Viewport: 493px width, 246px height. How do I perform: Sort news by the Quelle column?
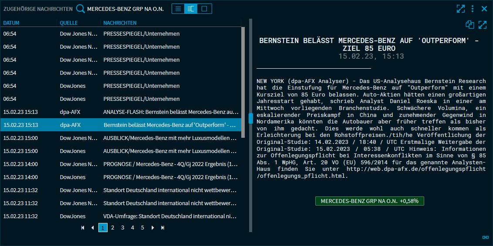point(69,23)
